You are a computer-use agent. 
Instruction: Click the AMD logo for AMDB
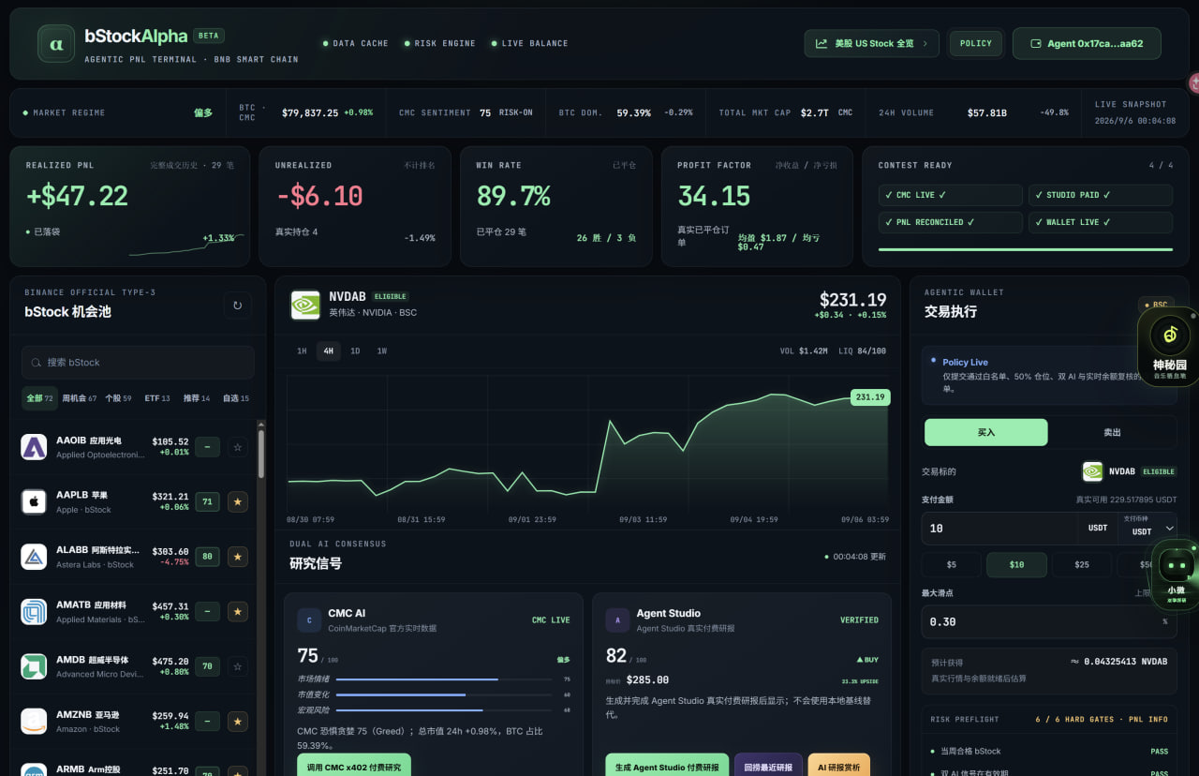[x=34, y=666]
